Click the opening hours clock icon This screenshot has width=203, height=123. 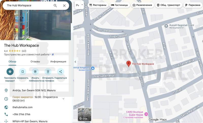[6, 99]
